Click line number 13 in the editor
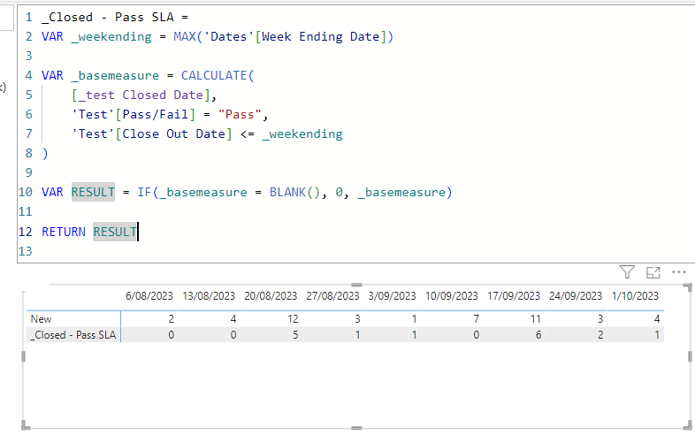 26,251
